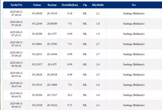Click magnitude value 2.2
The height and width of the screenshot is (110, 162).
point(98,105)
